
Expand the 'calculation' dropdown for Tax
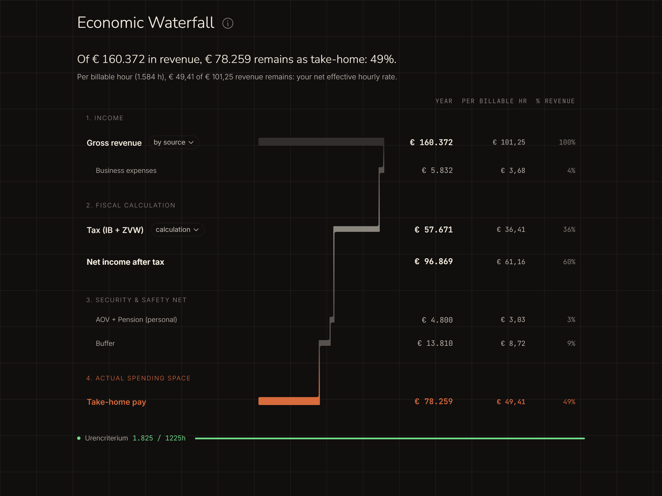tap(177, 230)
